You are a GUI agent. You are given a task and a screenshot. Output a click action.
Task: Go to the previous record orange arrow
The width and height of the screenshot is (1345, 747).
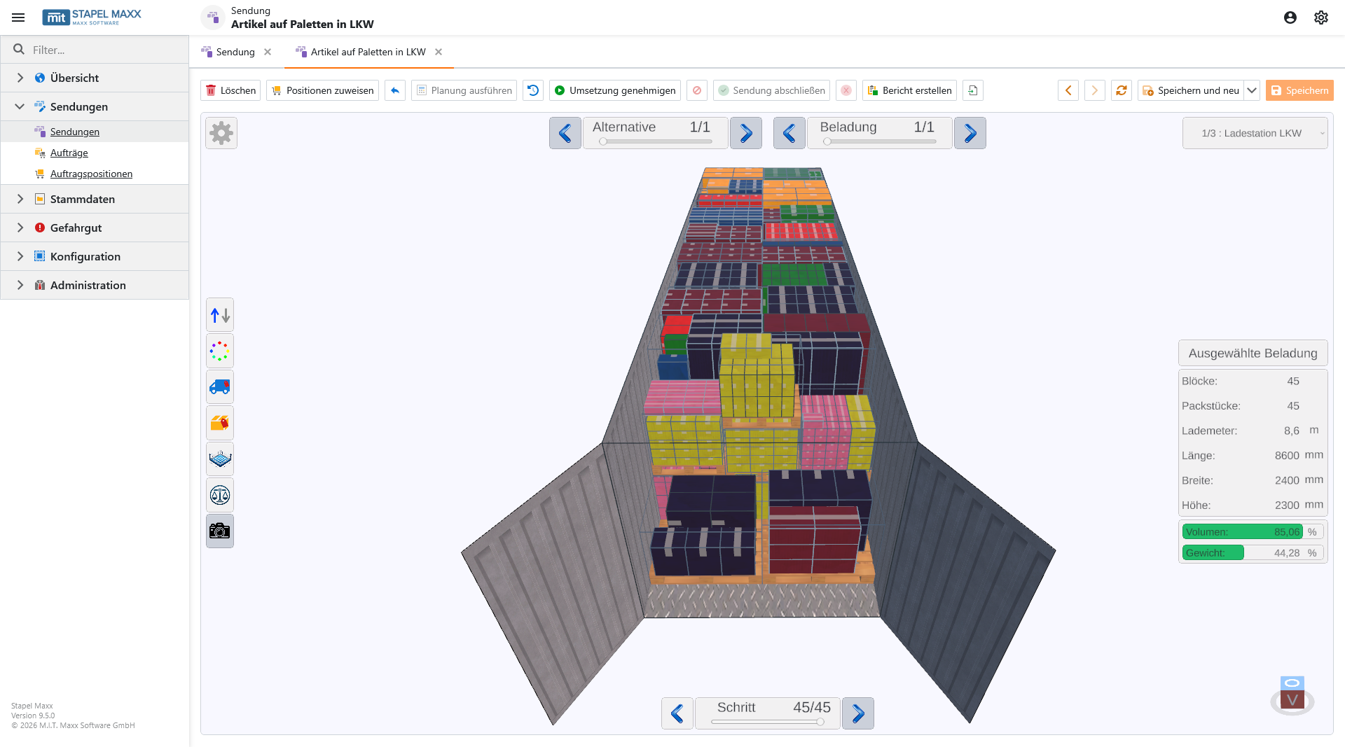pos(1068,90)
